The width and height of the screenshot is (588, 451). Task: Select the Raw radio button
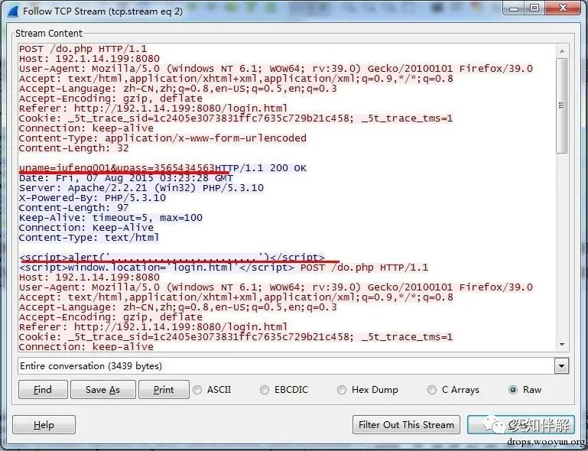pos(513,390)
